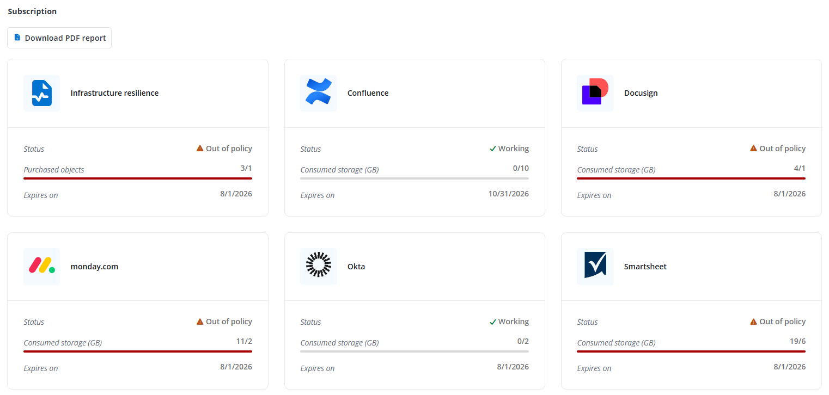Click the monday.com logo icon

tap(41, 266)
